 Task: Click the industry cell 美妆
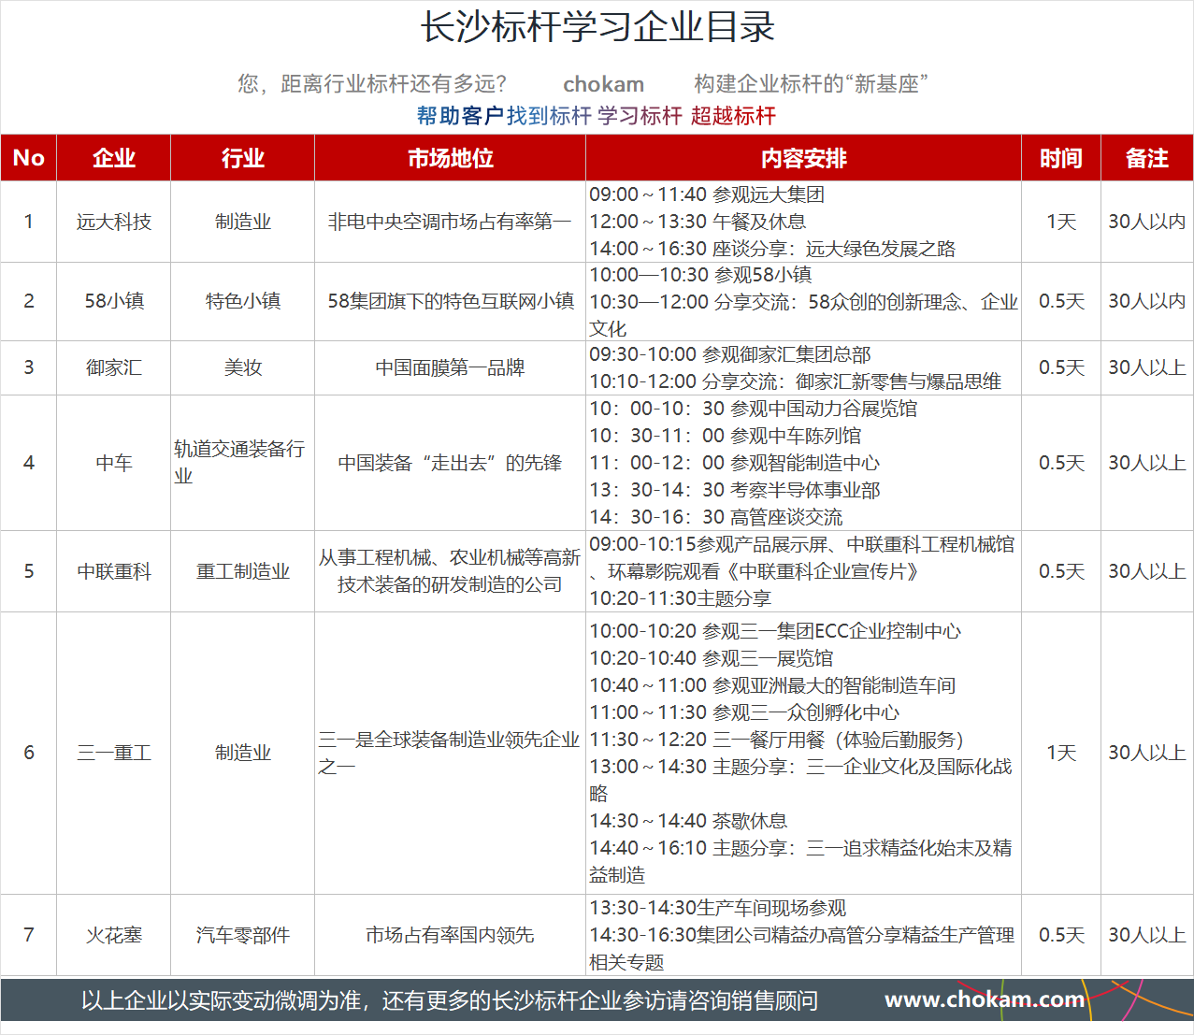[x=243, y=367]
